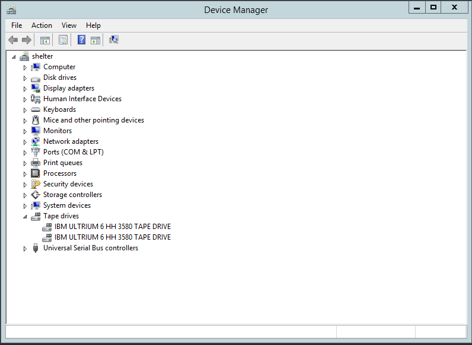Viewport: 472px width, 345px height.
Task: Expand the Display adapters node arrow
Action: pos(25,89)
